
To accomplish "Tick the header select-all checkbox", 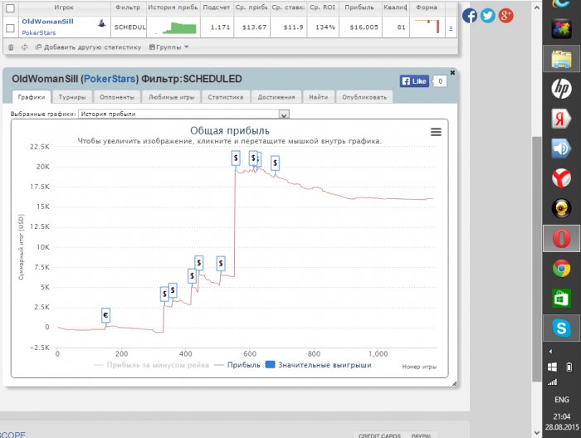I will (10, 7).
